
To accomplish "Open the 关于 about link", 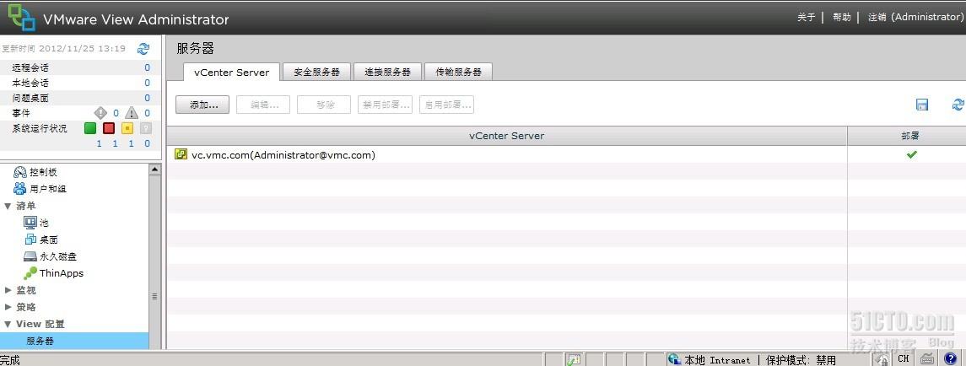I will [806, 17].
